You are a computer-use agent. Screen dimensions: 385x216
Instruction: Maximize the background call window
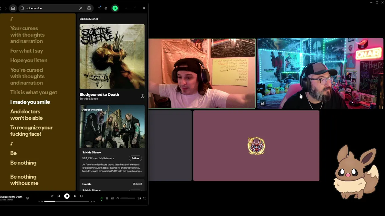coord(377,2)
